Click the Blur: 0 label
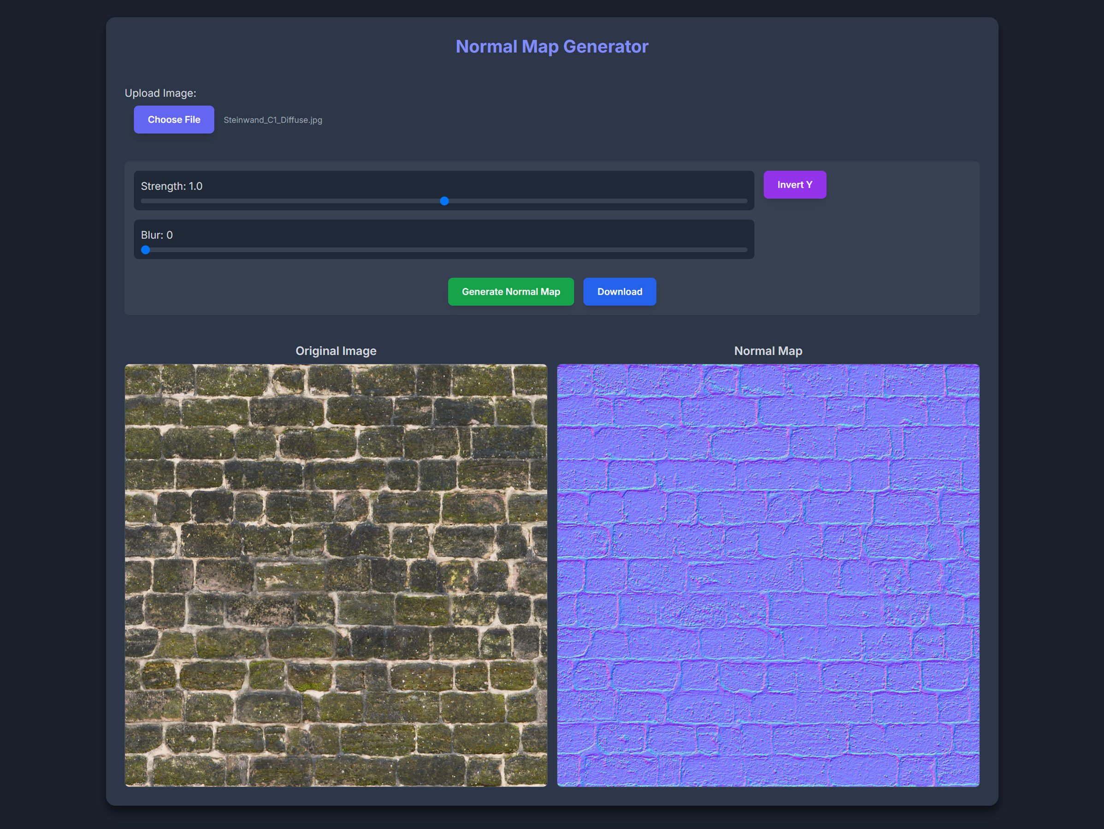The image size is (1104, 829). click(x=157, y=235)
